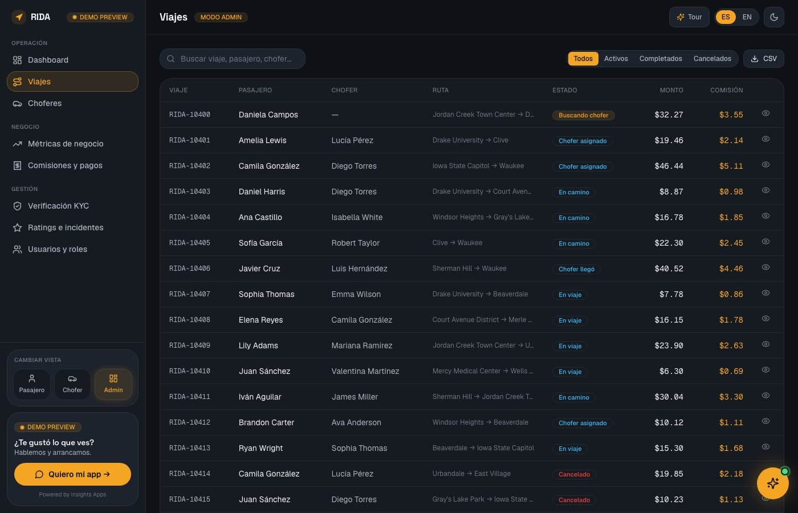798x513 pixels.
Task: Click the Chofer llegó status badge
Action: [576, 269]
